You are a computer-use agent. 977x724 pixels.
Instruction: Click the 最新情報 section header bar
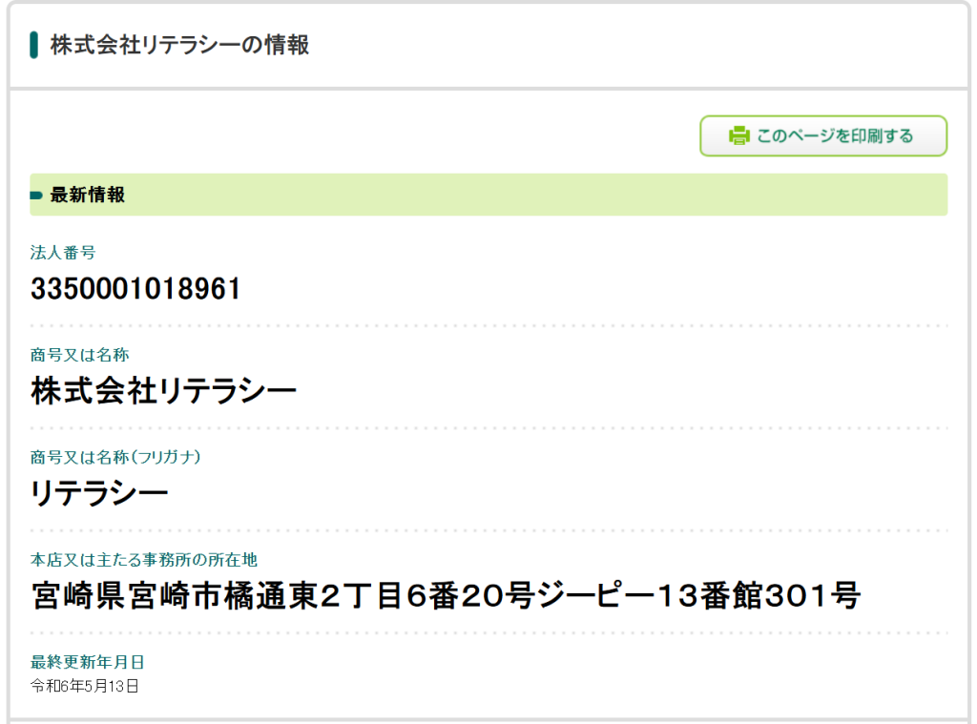pyautogui.click(x=488, y=195)
